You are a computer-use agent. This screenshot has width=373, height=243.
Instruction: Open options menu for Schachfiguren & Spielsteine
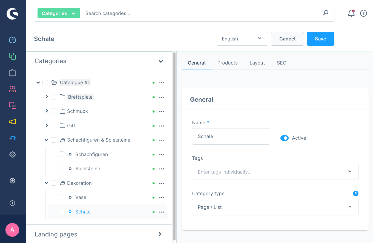pyautogui.click(x=162, y=140)
